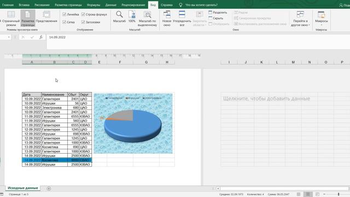Expand the Name Box dropdown
The height and width of the screenshot is (197, 350).
pyautogui.click(x=9, y=37)
